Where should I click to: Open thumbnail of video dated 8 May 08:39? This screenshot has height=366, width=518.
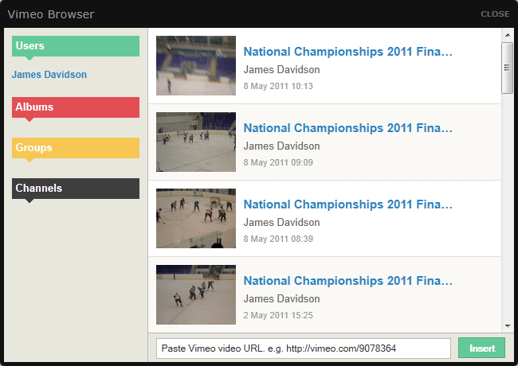[x=196, y=218]
